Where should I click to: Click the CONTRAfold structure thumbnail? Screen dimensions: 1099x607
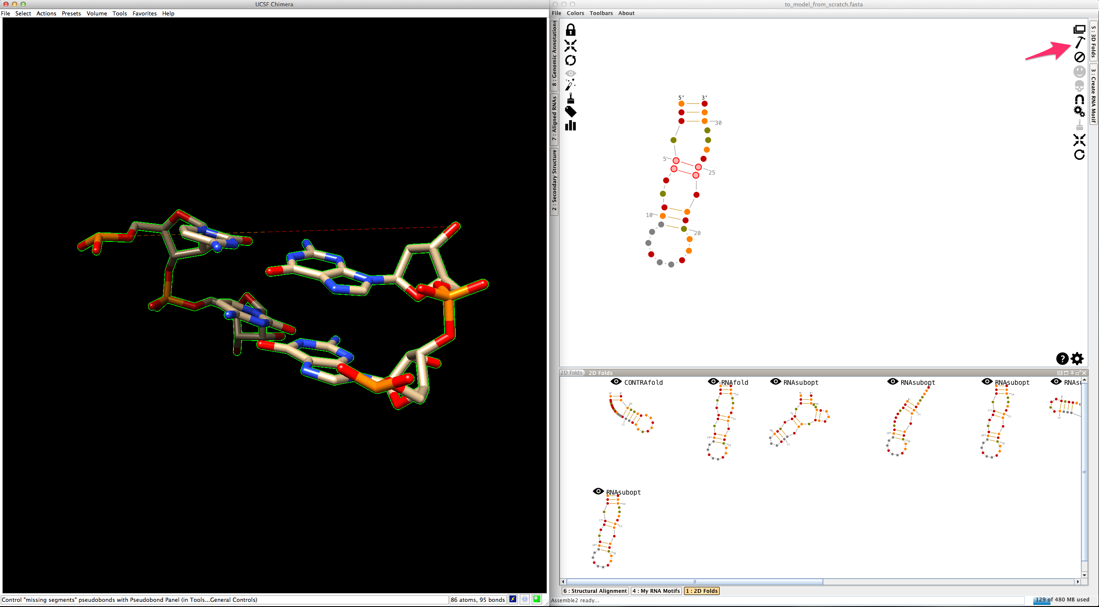click(631, 412)
